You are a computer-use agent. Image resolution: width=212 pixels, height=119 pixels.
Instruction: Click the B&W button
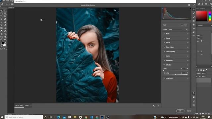[185, 25]
